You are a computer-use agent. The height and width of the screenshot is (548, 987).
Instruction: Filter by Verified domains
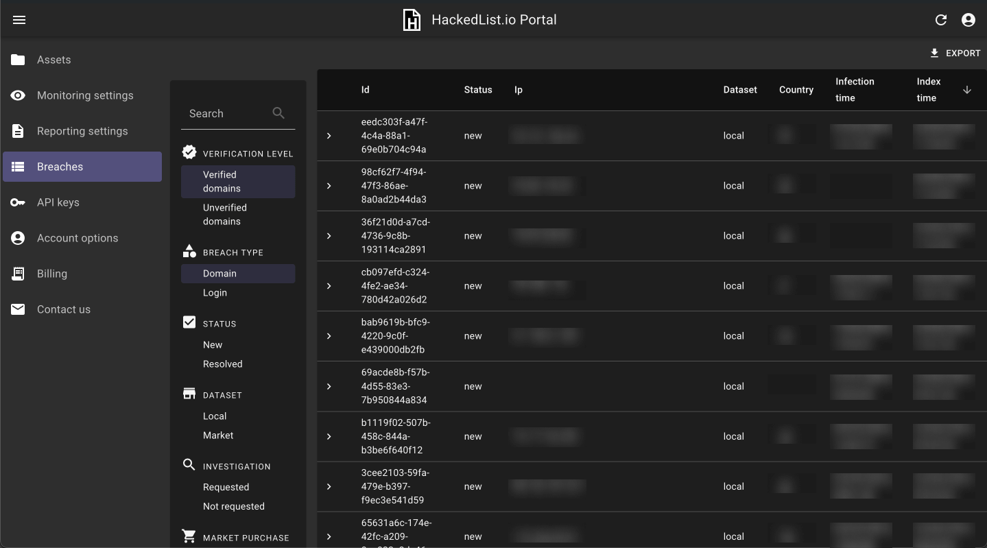pyautogui.click(x=238, y=182)
